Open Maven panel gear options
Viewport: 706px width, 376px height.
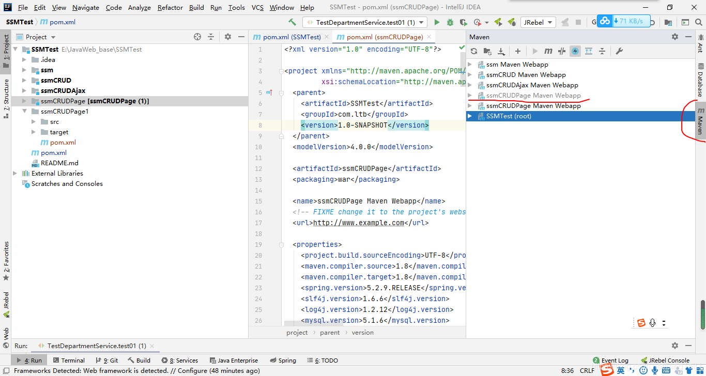coord(675,37)
